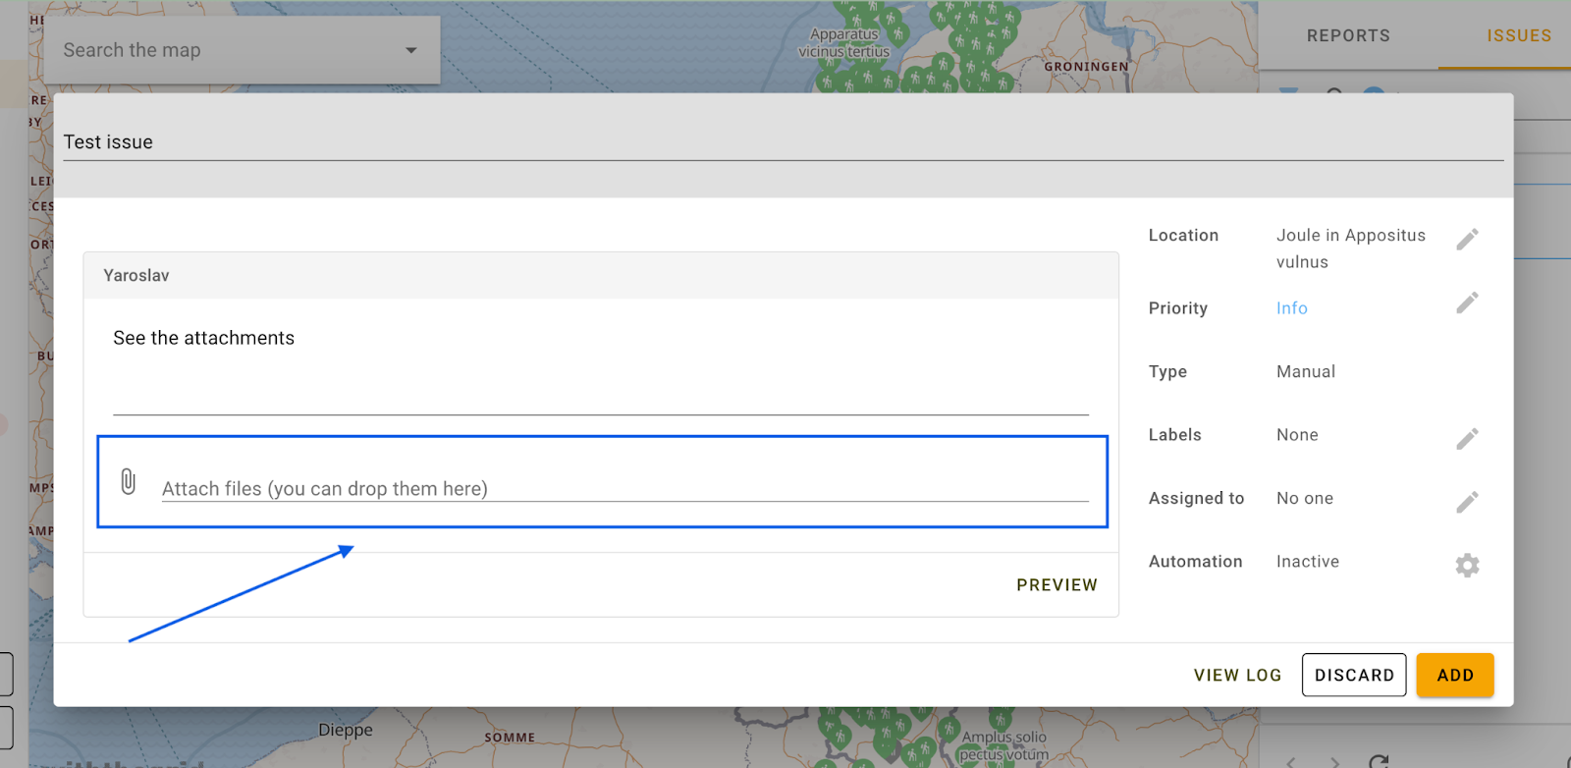The image size is (1571, 768).
Task: Go to next page with right chevron
Action: point(1334,762)
